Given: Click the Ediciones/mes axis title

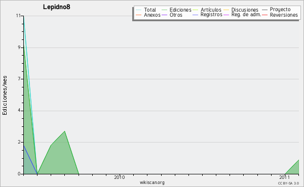Looking at the screenshot, I should (x=5, y=96).
